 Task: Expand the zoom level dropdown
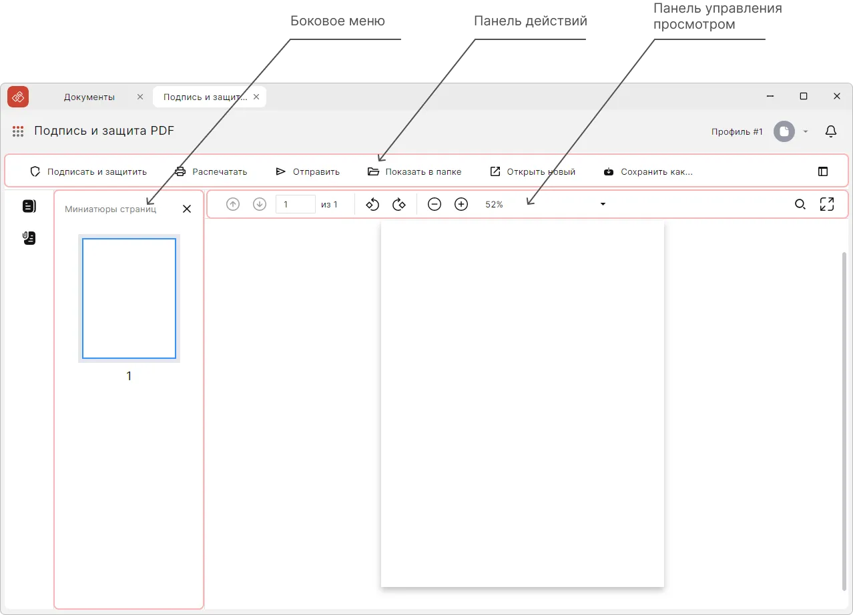point(603,205)
